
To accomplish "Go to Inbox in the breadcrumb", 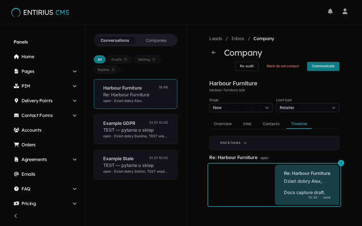I will coord(238,38).
